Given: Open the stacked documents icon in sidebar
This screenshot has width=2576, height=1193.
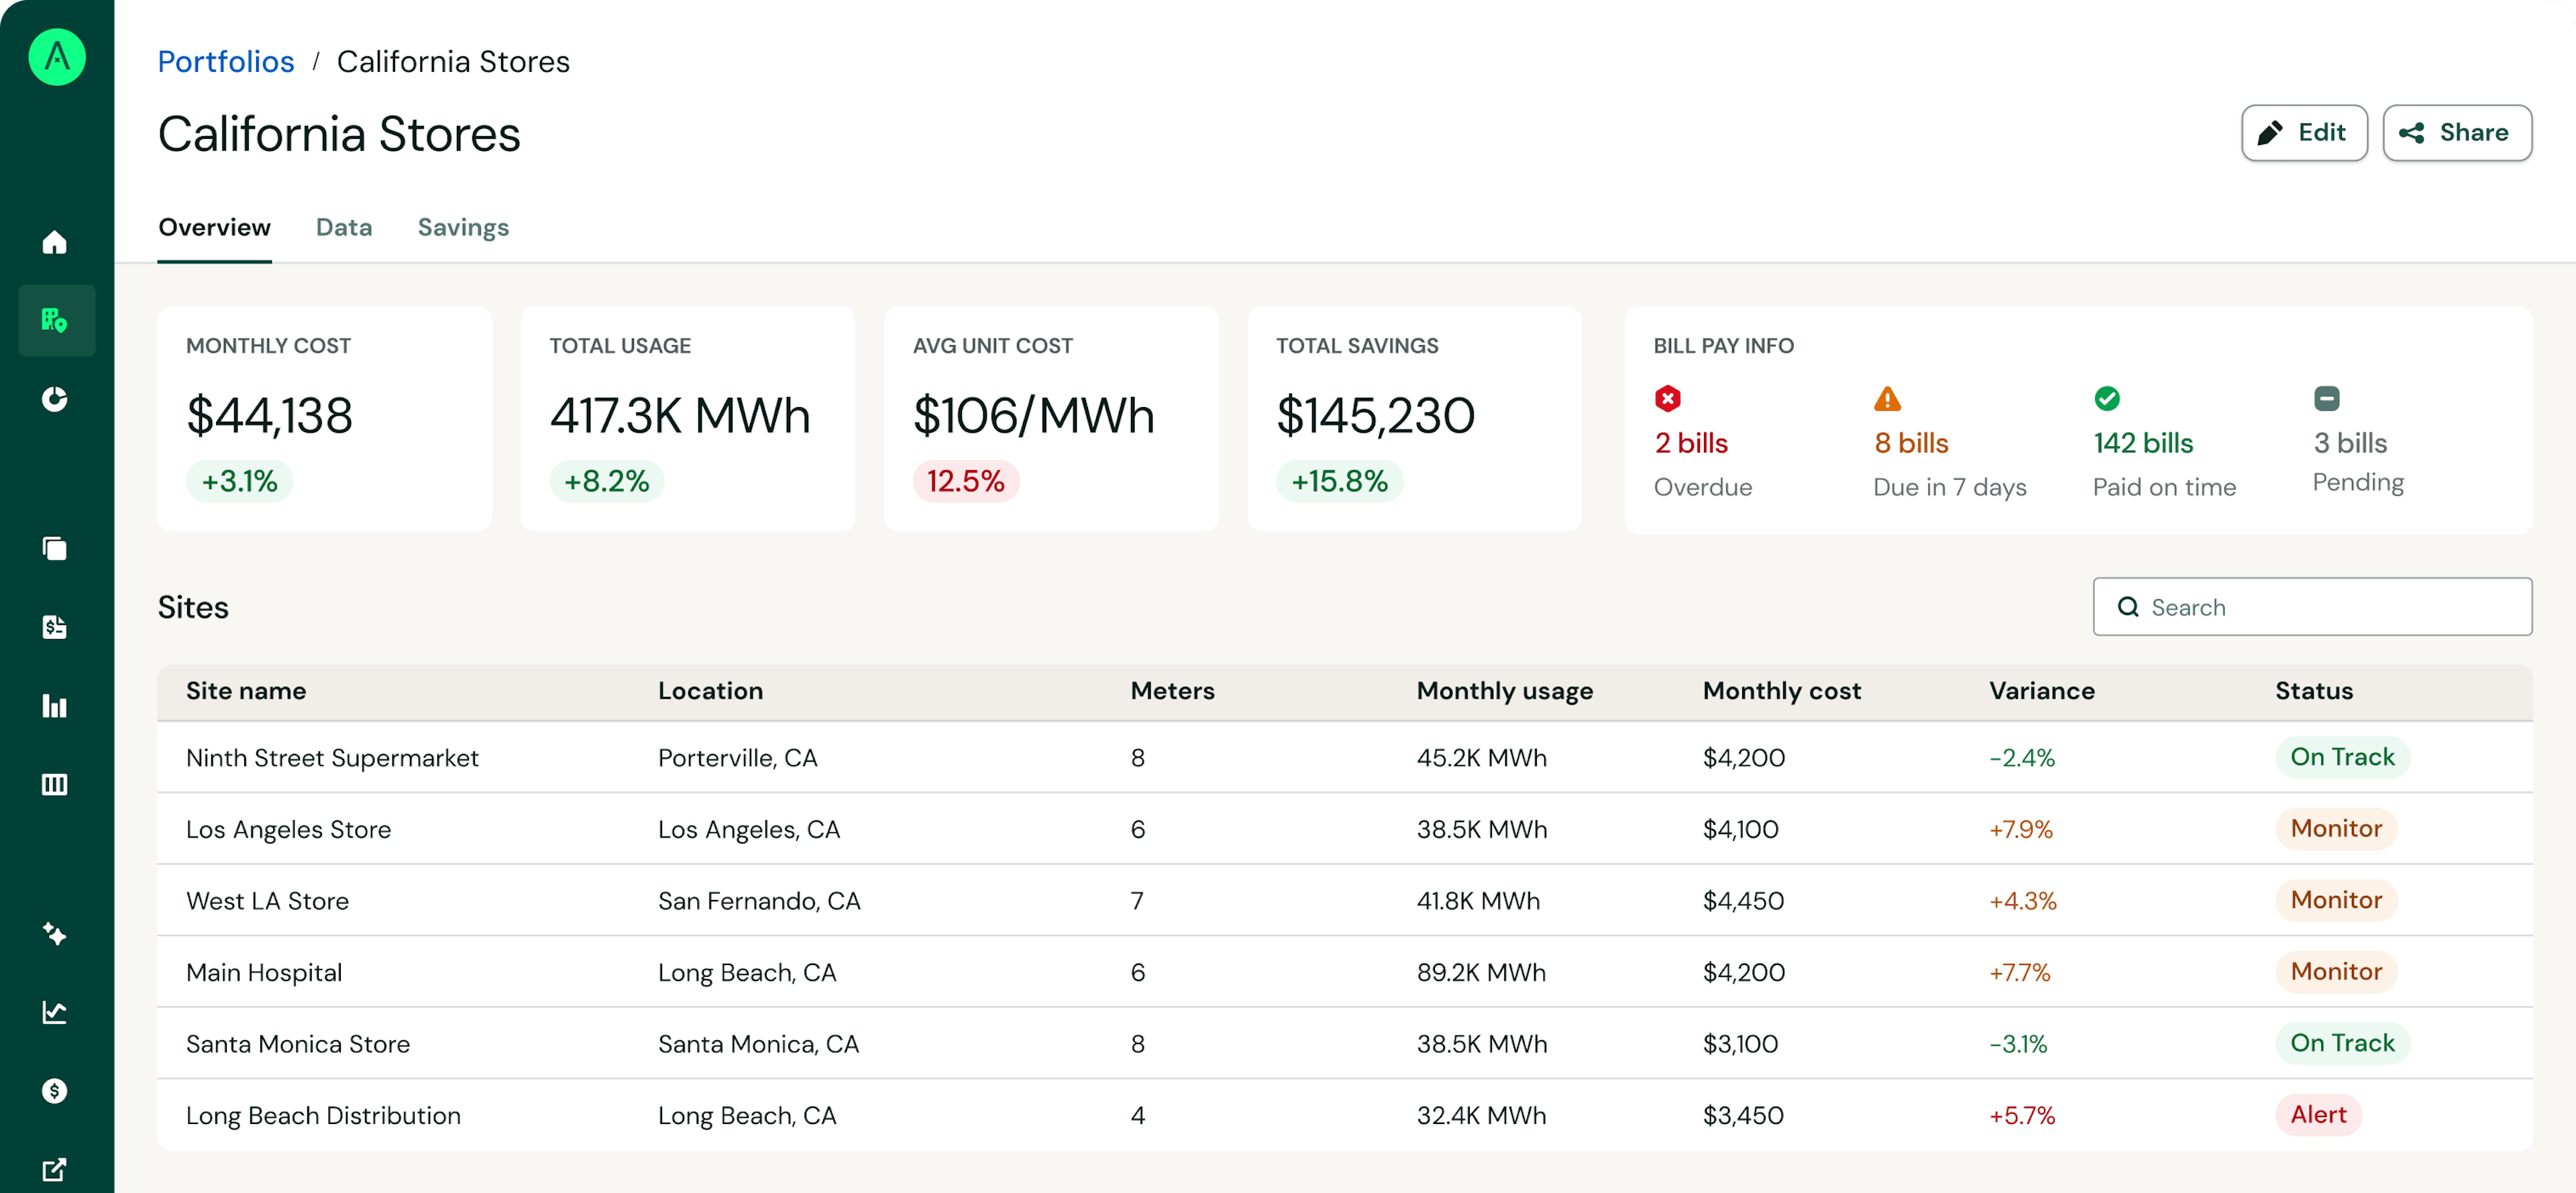Looking at the screenshot, I should [x=55, y=548].
